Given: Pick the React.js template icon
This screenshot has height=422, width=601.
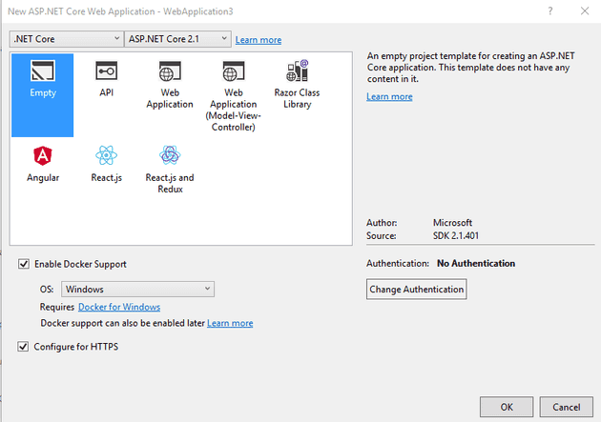Looking at the screenshot, I should coord(106,155).
